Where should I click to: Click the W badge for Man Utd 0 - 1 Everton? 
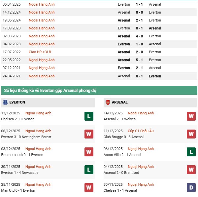[x=89, y=187]
